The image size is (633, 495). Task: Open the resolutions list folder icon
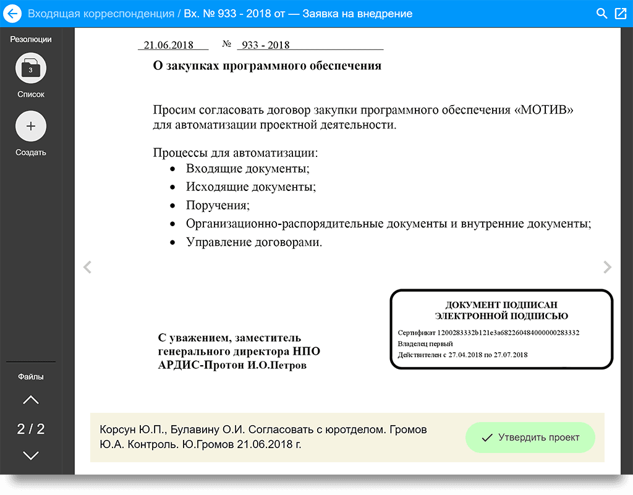31,68
